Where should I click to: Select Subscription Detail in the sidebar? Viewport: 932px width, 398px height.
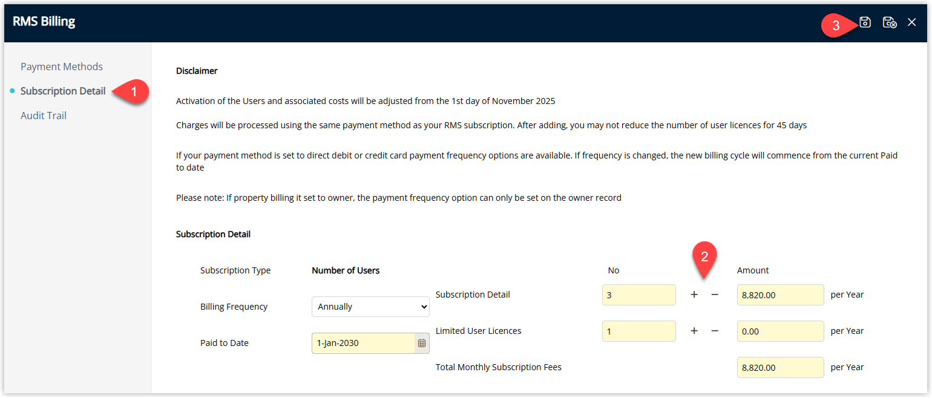[63, 91]
